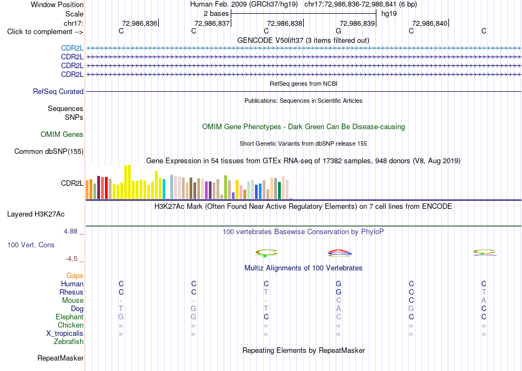Click the Layered H3K27Ac label
The width and height of the screenshot is (522, 371).
pos(36,214)
